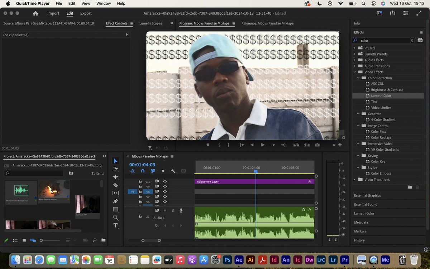Click Mark In bracket in Program monitor

point(219,145)
